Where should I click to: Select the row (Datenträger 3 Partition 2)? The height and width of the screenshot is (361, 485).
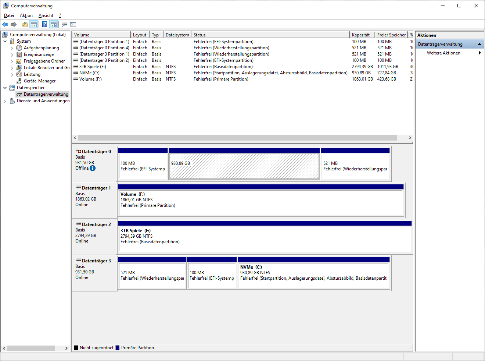coord(242,60)
